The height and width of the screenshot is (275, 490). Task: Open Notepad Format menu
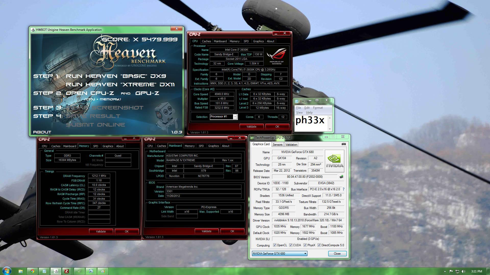(318, 108)
